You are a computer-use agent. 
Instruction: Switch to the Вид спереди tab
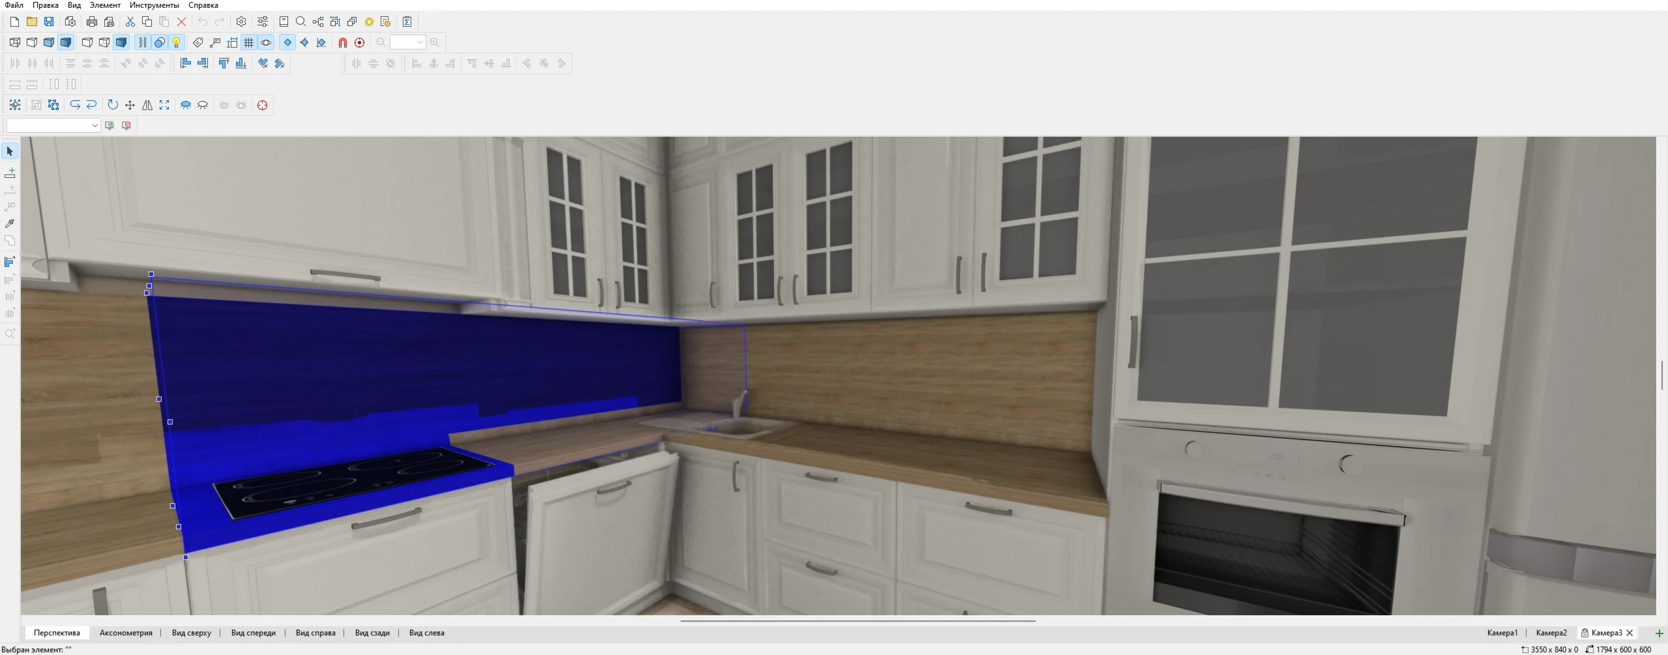pyautogui.click(x=254, y=633)
